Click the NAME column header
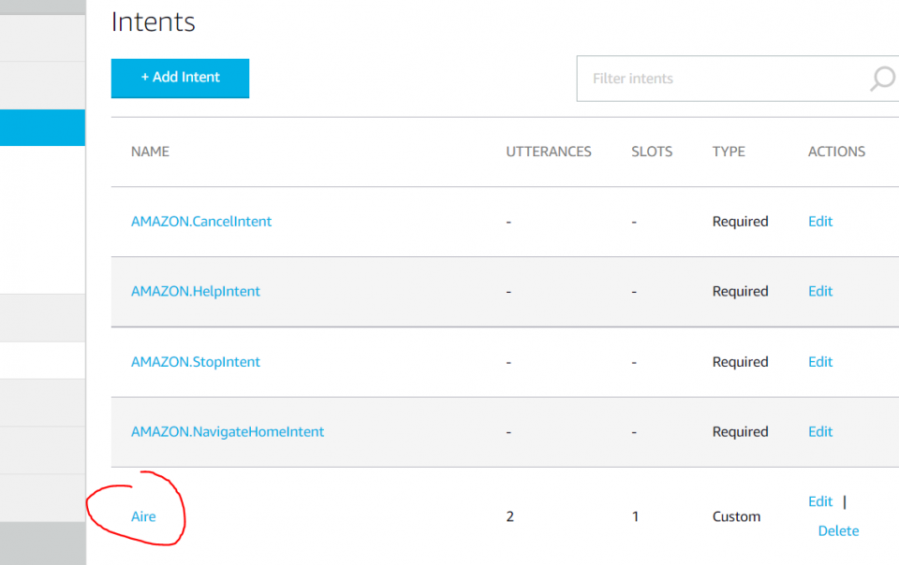This screenshot has width=899, height=565. click(x=150, y=152)
